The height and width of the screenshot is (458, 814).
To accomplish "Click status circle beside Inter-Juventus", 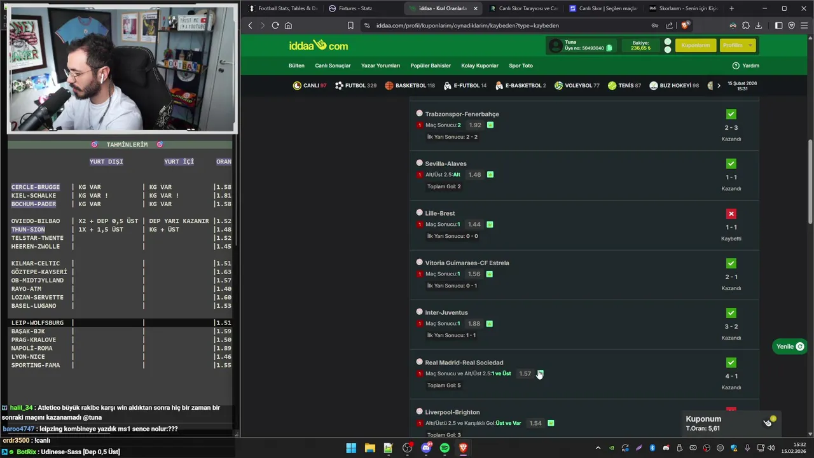I will 419,312.
